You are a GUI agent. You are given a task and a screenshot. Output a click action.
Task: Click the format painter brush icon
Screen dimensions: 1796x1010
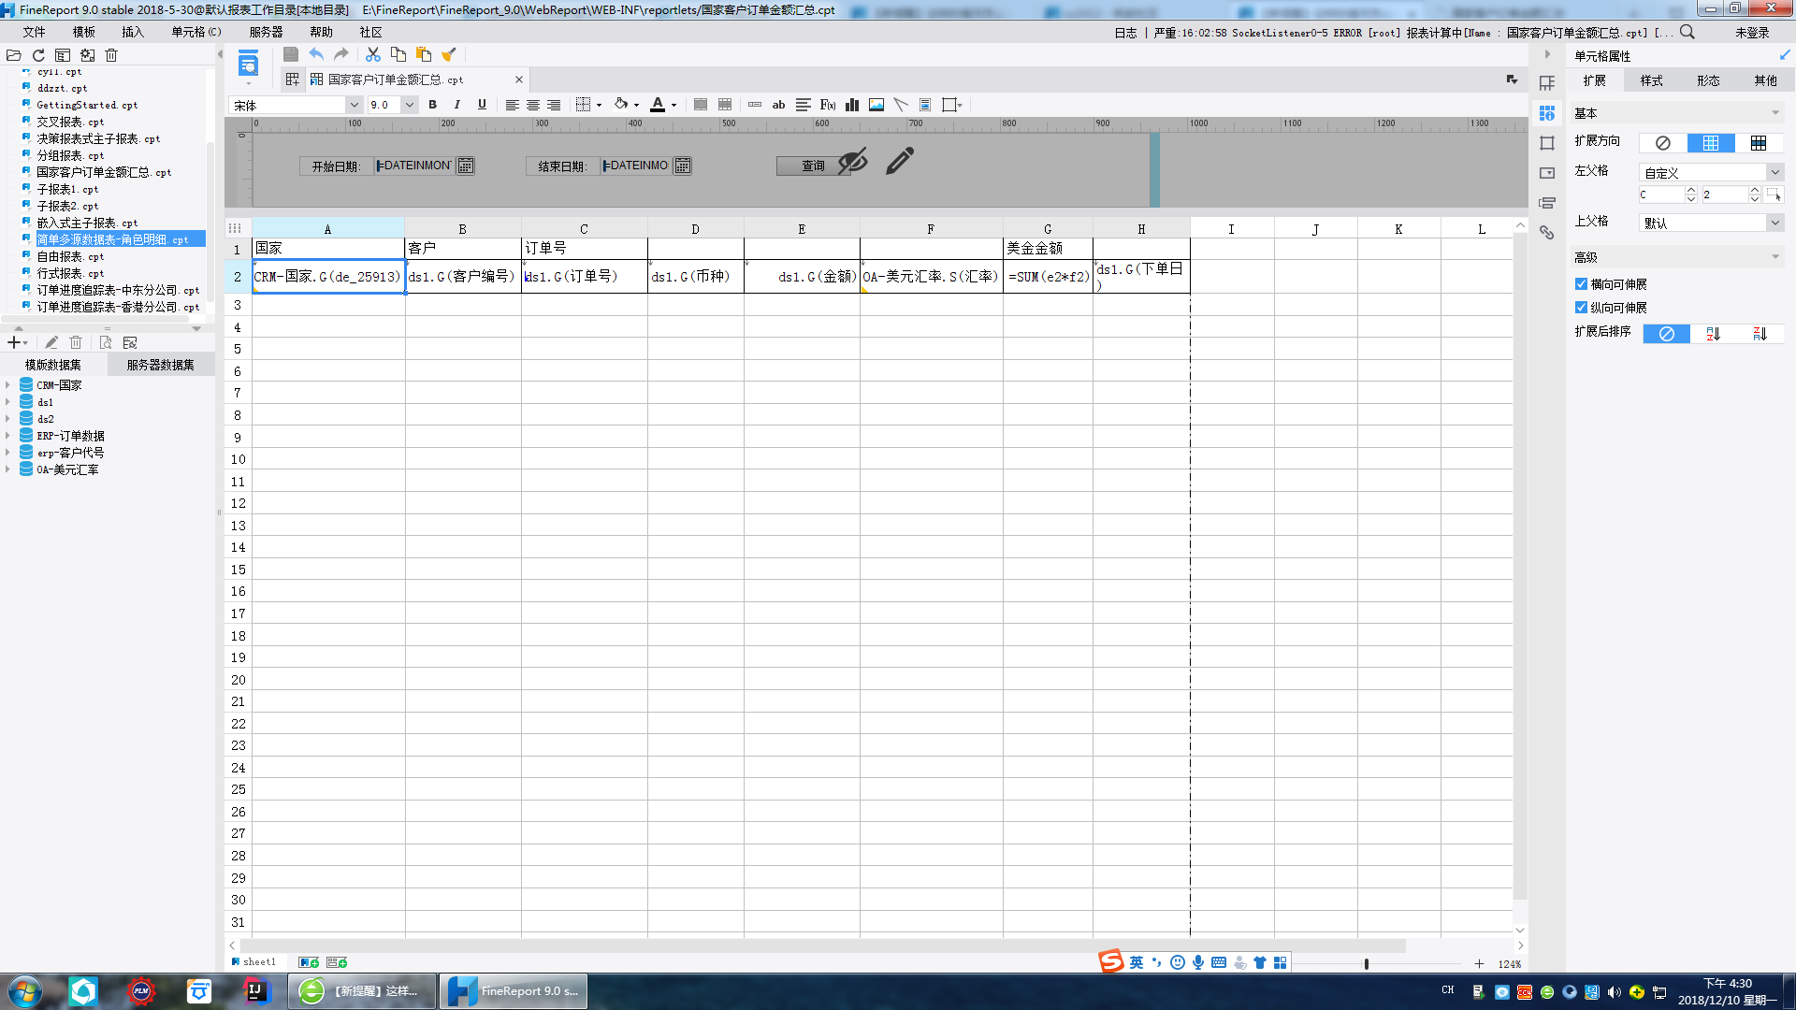pos(449,55)
